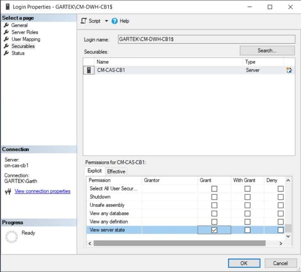Select the Explicit permissions tab
This screenshot has width=301, height=272.
coord(94,170)
